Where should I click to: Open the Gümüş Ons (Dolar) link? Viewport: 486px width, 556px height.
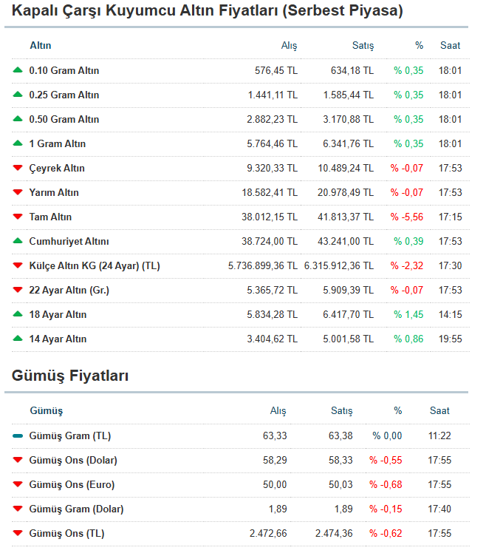[72, 460]
